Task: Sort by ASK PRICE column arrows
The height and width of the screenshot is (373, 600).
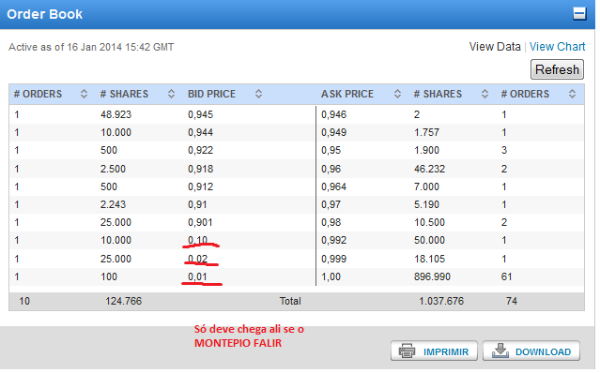Action: [x=397, y=94]
